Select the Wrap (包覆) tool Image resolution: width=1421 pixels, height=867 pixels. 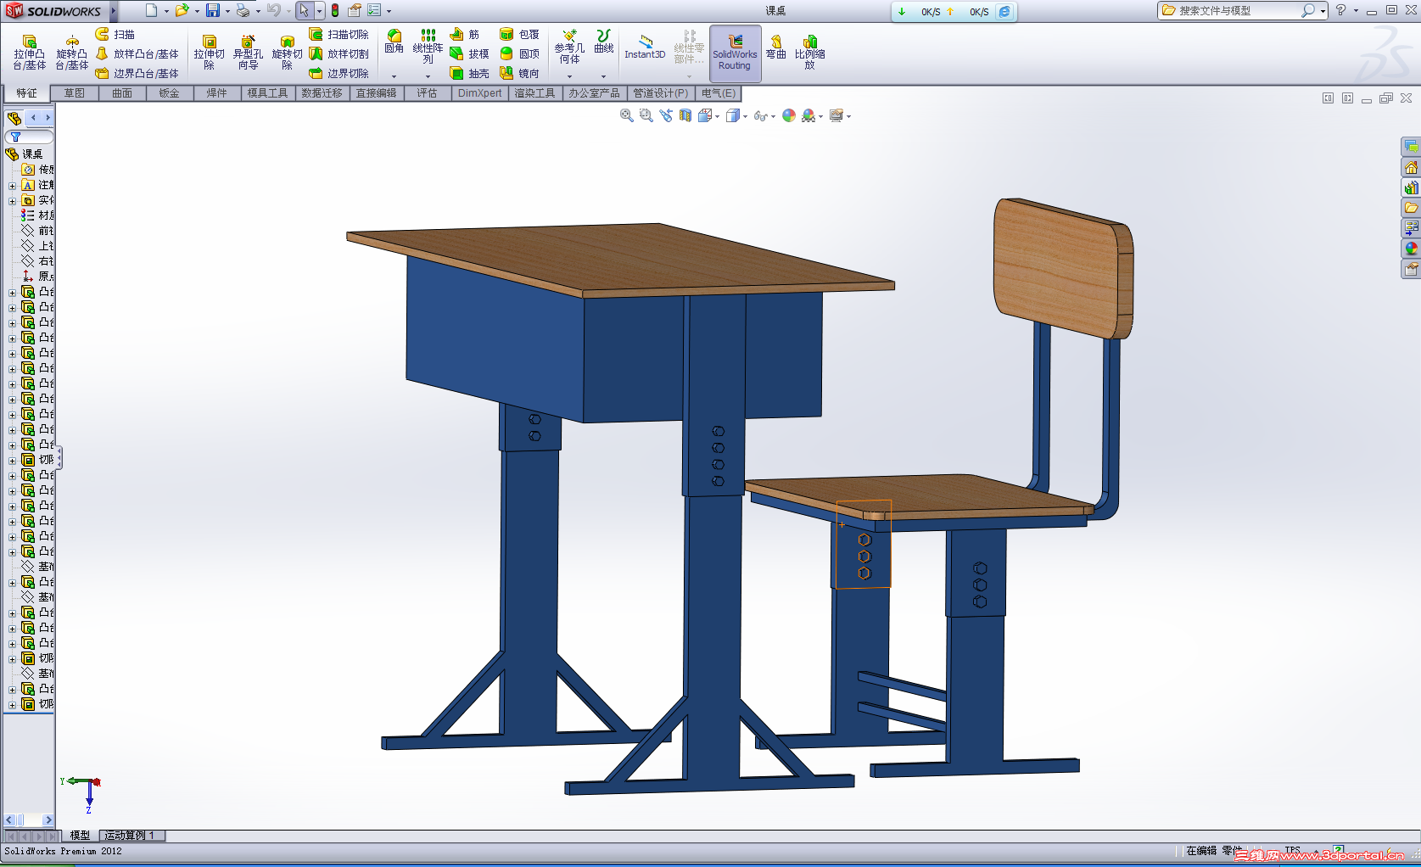(x=519, y=34)
